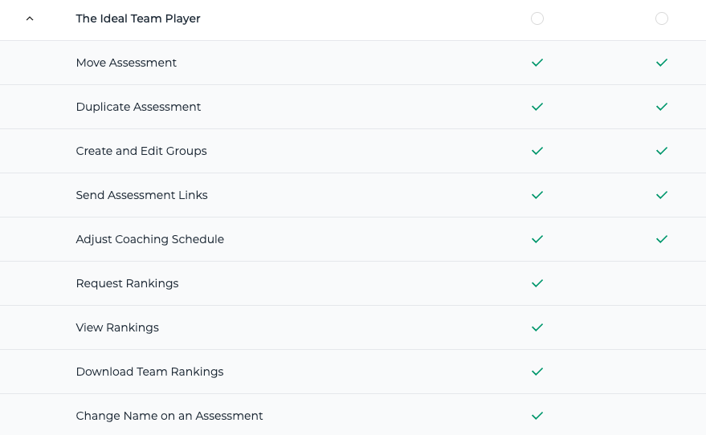This screenshot has width=706, height=435.
Task: Click Move Assessment second column checkmark
Action: coord(662,63)
